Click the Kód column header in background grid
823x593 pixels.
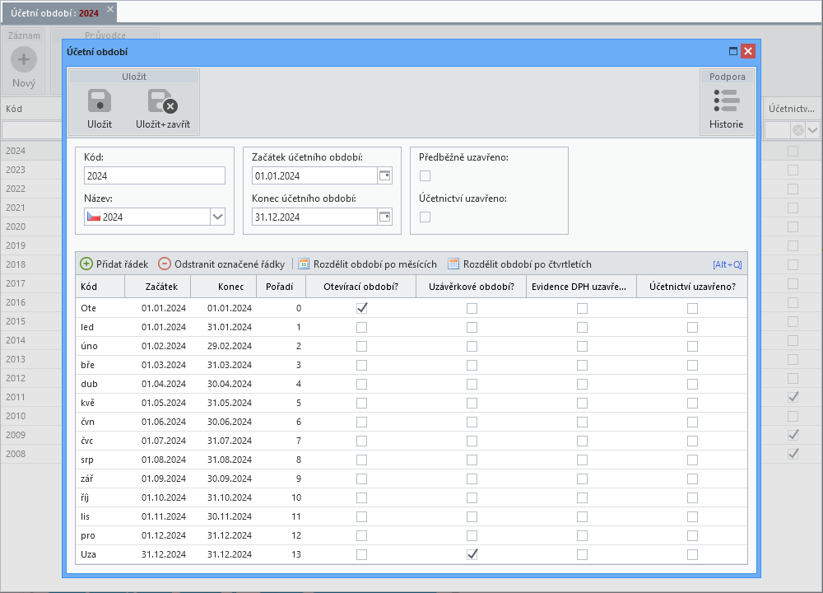(31, 109)
